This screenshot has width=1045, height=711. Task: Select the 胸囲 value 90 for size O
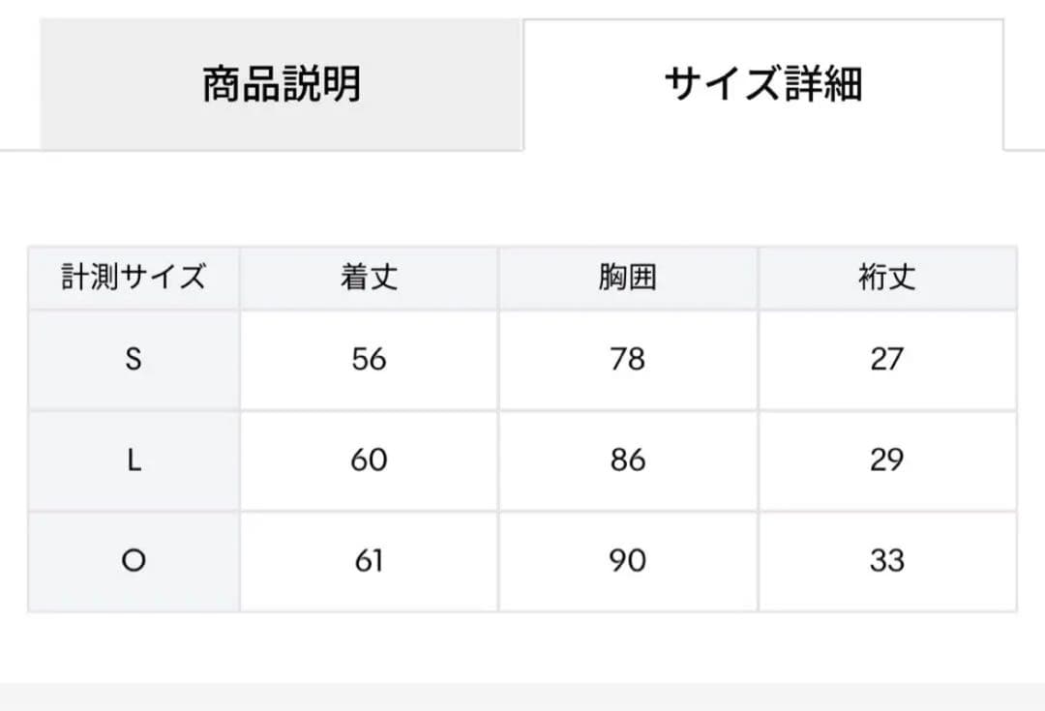[627, 560]
